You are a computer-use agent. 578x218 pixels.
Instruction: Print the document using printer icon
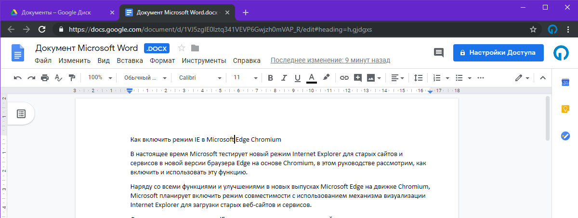45,77
